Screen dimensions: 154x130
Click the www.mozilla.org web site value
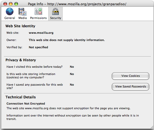41,33
